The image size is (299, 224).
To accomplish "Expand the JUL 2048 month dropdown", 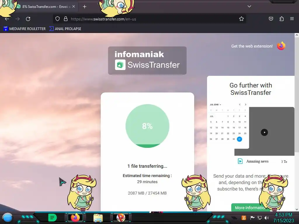I will point(215,105).
